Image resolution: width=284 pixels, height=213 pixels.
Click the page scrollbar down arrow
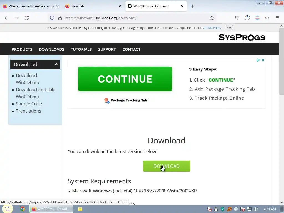(282, 202)
